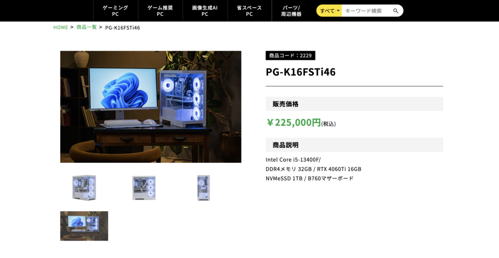Click the 商品コード：2229 badge
499x258 pixels.
point(290,55)
